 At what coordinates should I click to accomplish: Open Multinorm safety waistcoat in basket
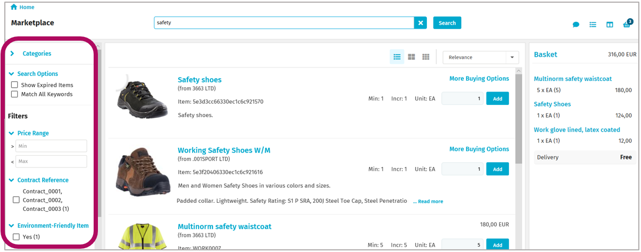[573, 79]
